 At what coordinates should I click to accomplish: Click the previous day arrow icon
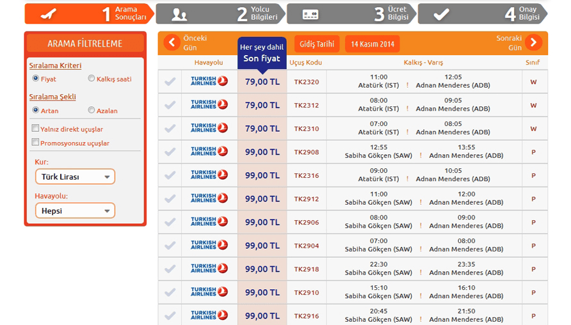[x=172, y=43]
